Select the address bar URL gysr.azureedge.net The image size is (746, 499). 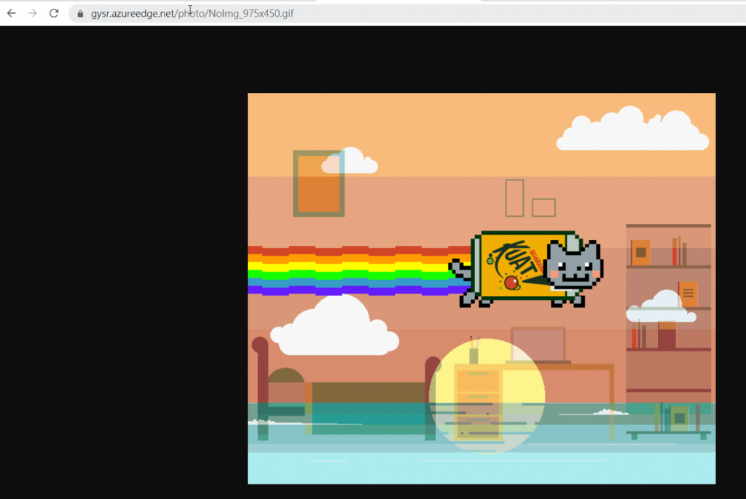pos(192,14)
